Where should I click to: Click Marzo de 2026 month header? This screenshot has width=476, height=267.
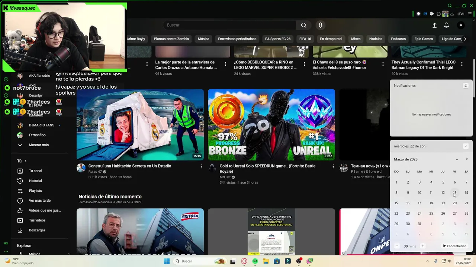pyautogui.click(x=406, y=159)
